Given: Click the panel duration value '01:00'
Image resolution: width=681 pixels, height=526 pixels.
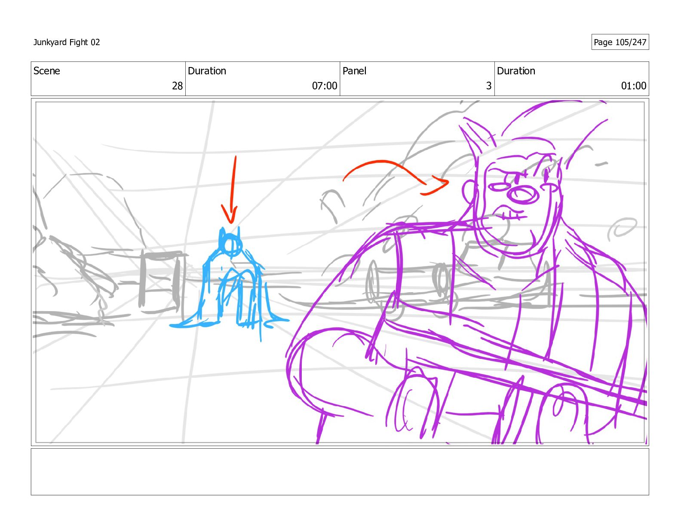Looking at the screenshot, I should pyautogui.click(x=634, y=86).
